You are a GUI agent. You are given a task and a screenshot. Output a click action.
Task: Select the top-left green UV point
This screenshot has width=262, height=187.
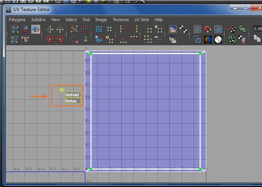click(91, 54)
